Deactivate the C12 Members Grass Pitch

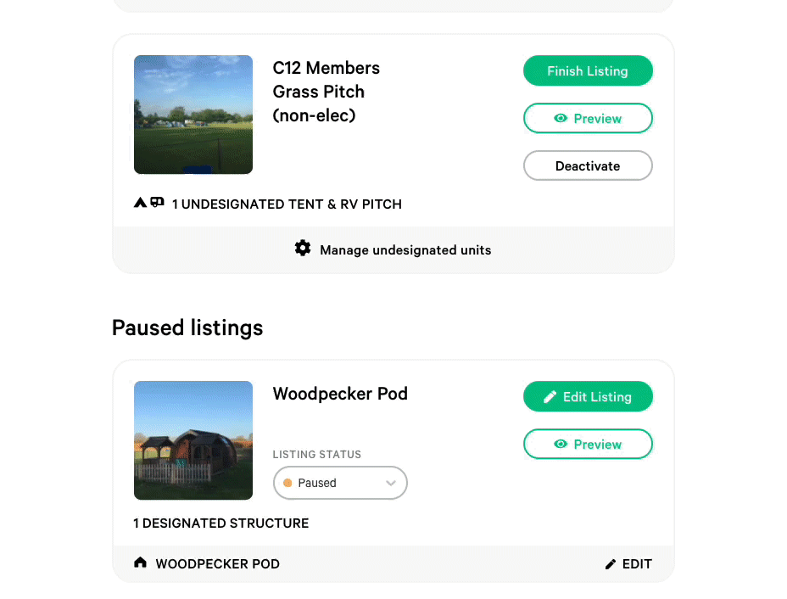[x=588, y=165]
